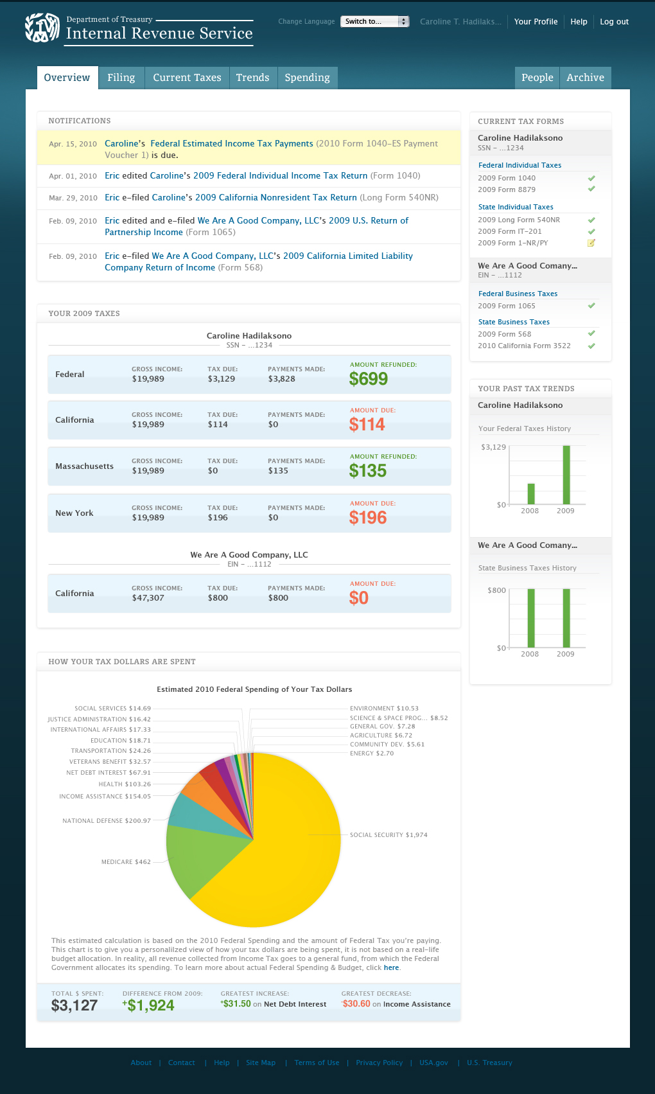This screenshot has height=1094, width=655.
Task: Open the Site Map footer link
Action: [261, 1063]
